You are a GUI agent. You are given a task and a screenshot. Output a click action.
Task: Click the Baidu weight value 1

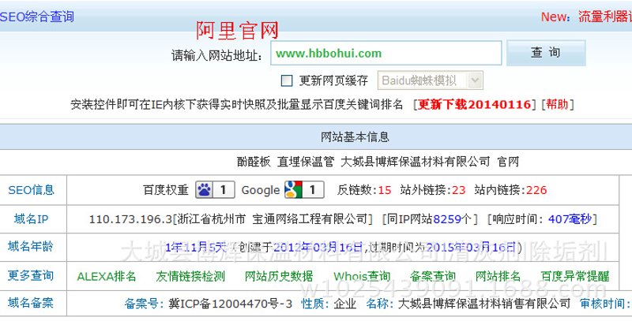click(224, 190)
